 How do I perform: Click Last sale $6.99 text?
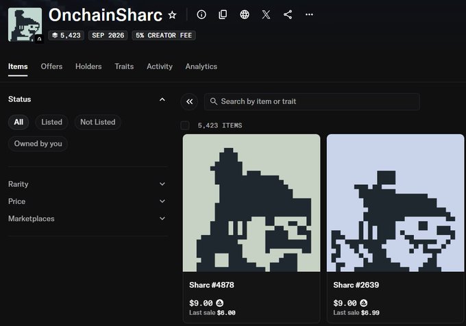coord(356,312)
